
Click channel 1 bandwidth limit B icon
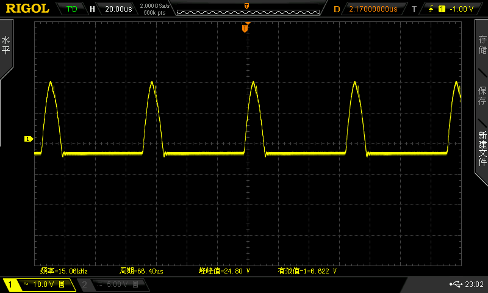point(62,284)
